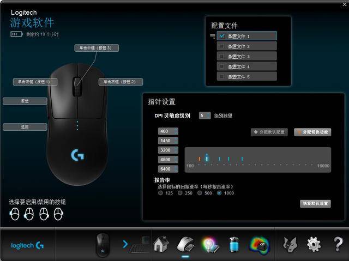Image resolution: width=349 pixels, height=261 pixels.
Task: Click the 6400 DPI value stepper arrows
Action: click(176, 169)
